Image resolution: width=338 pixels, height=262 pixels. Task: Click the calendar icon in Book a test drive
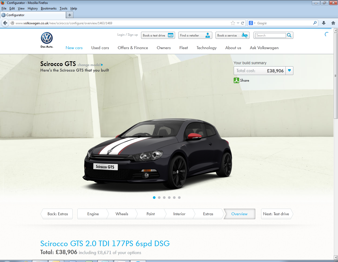pyautogui.click(x=171, y=35)
